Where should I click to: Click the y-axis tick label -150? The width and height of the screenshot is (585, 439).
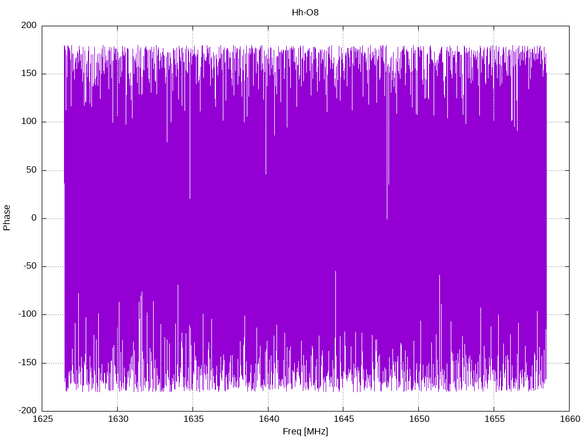point(27,362)
